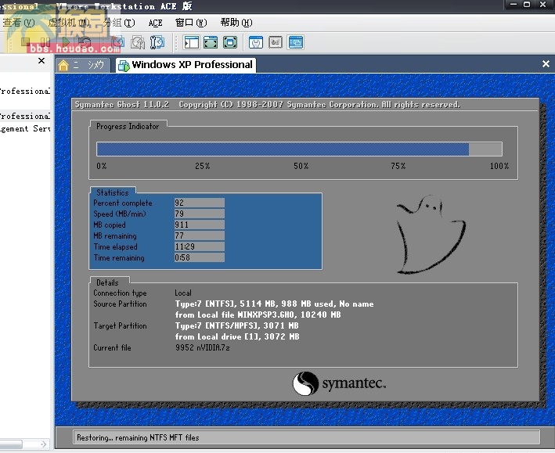Click the suspend (pause) toolbar icon
The image size is (555, 453).
(x=45, y=42)
